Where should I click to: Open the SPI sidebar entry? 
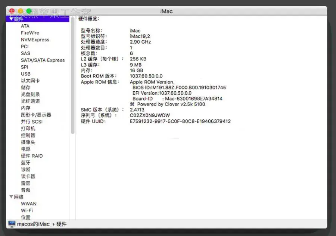tap(24, 67)
